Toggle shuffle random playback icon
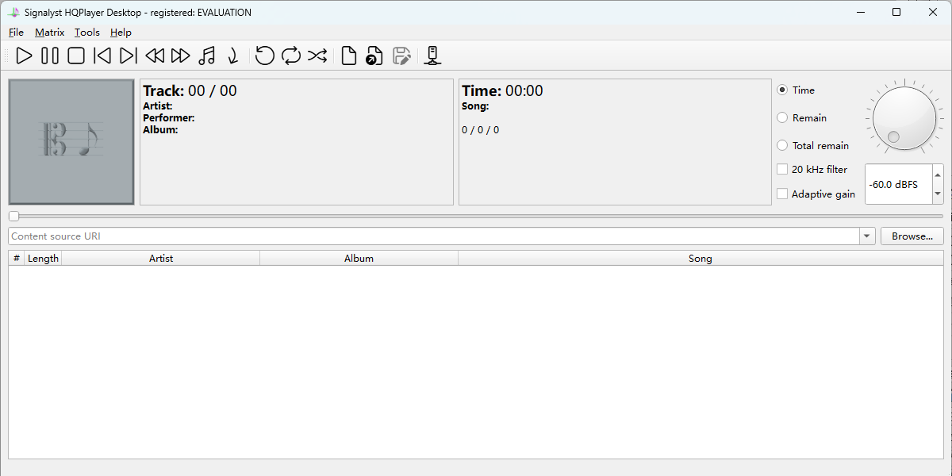Image resolution: width=952 pixels, height=476 pixels. tap(317, 56)
